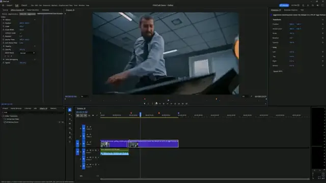
Task: Select the Hand tool in the toolbox
Action: coord(70,137)
